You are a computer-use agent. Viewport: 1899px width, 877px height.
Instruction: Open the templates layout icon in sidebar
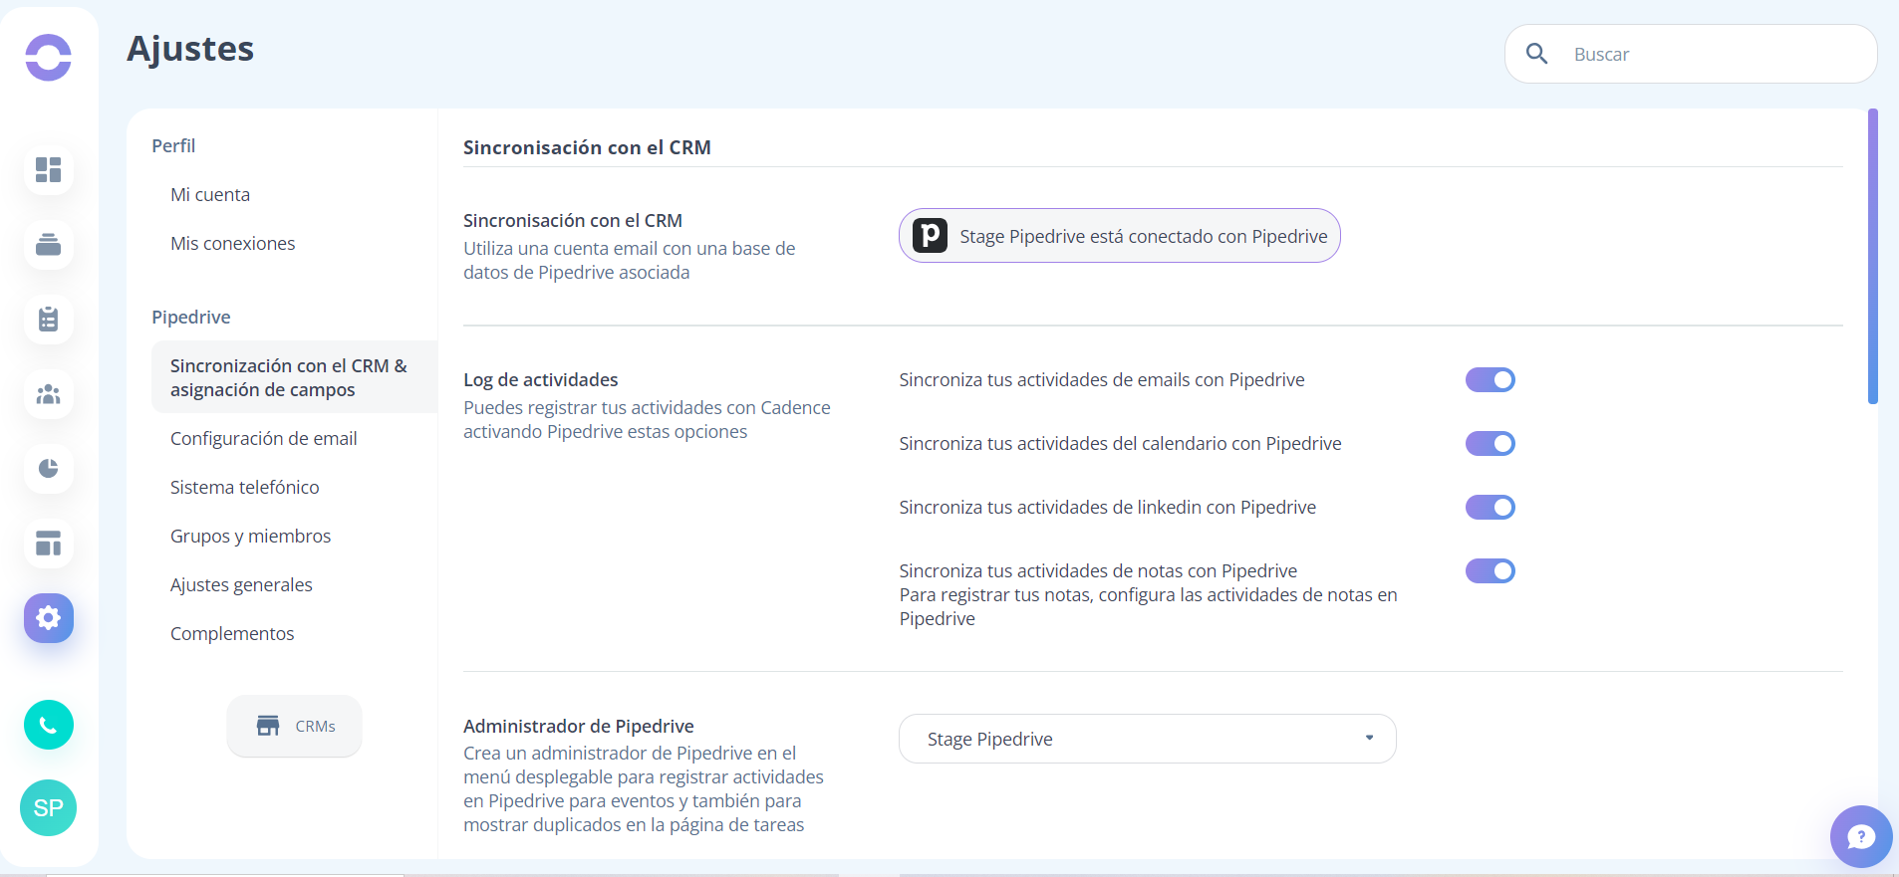48,544
